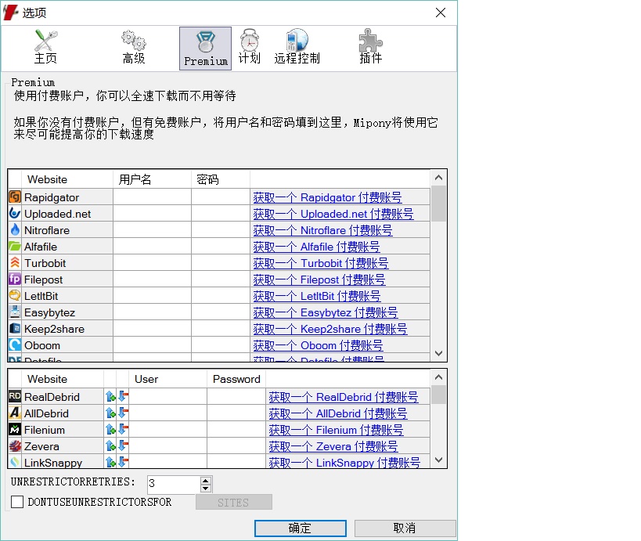Move Zevera down with the down arrow
641x541 pixels.
pyautogui.click(x=123, y=445)
